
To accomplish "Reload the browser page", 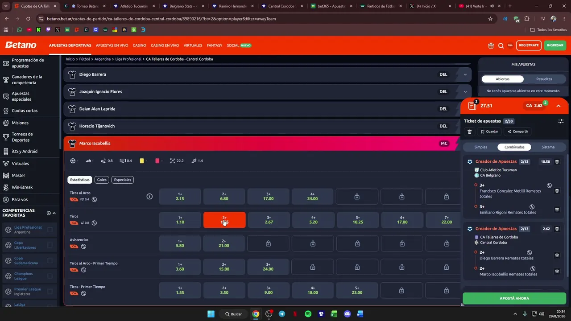I will pos(28,19).
